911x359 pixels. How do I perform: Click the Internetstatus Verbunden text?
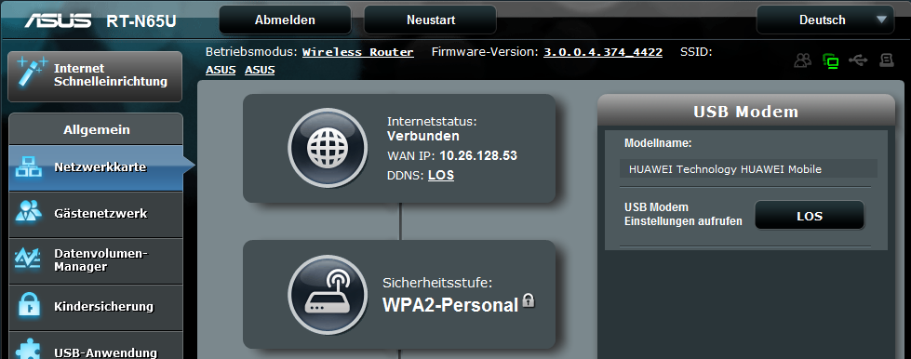(x=423, y=136)
